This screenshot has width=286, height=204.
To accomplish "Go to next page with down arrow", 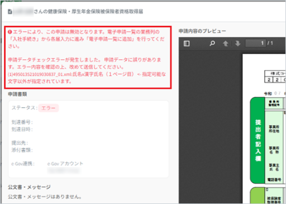I will click(x=237, y=44).
